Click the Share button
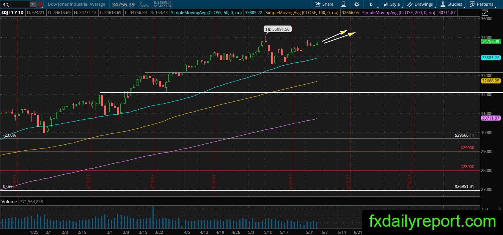 pyautogui.click(x=324, y=4)
